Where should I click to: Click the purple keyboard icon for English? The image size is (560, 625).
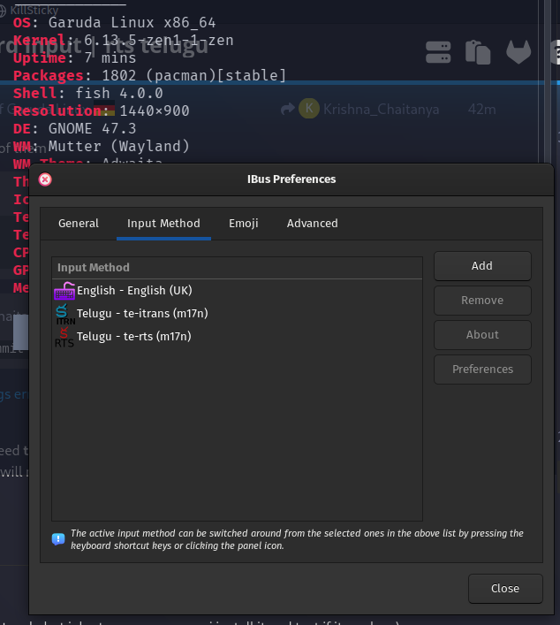(64, 291)
